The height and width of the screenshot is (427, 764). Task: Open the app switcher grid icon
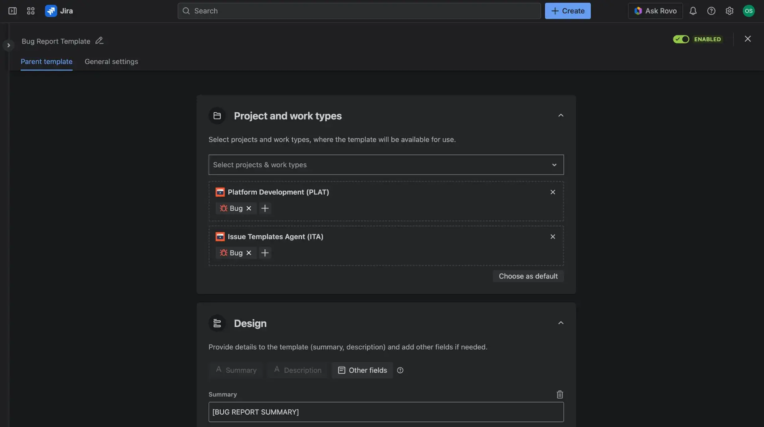(30, 11)
